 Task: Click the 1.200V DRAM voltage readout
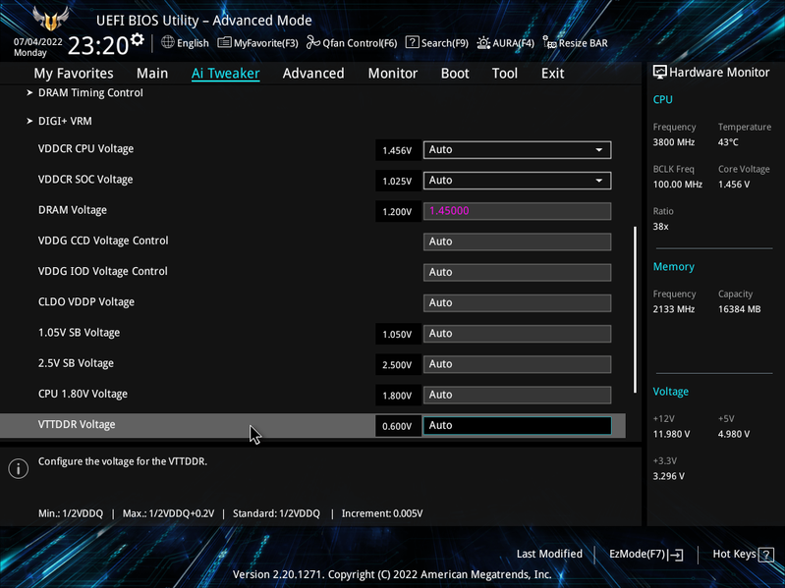397,212
